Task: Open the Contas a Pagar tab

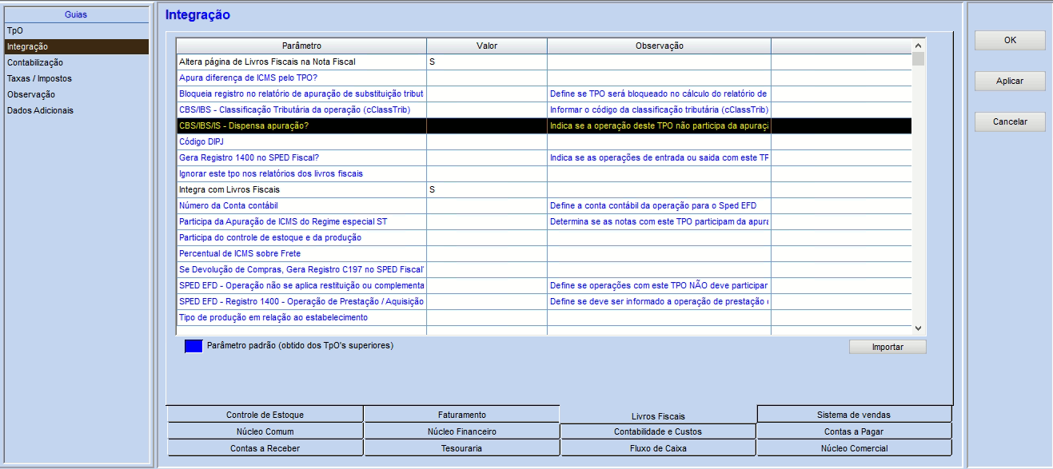Action: tap(853, 431)
